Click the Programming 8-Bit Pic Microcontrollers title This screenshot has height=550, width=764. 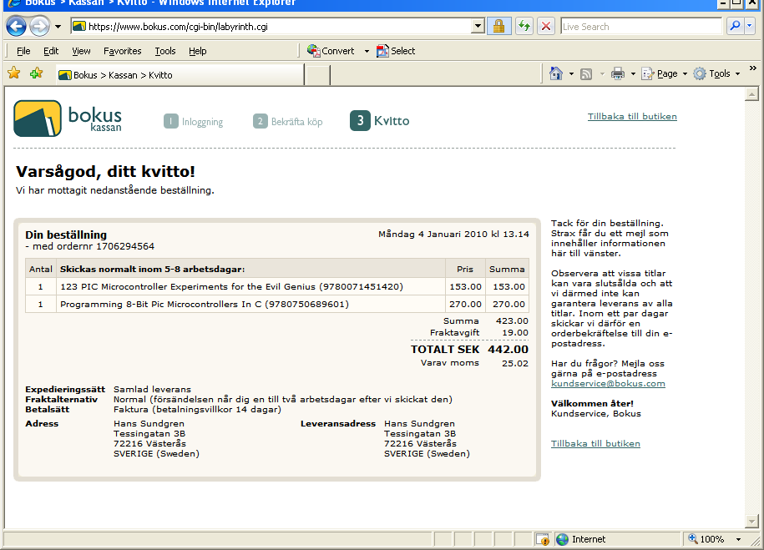[205, 304]
